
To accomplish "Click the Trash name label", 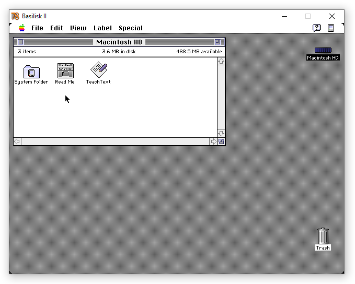I will (x=323, y=248).
